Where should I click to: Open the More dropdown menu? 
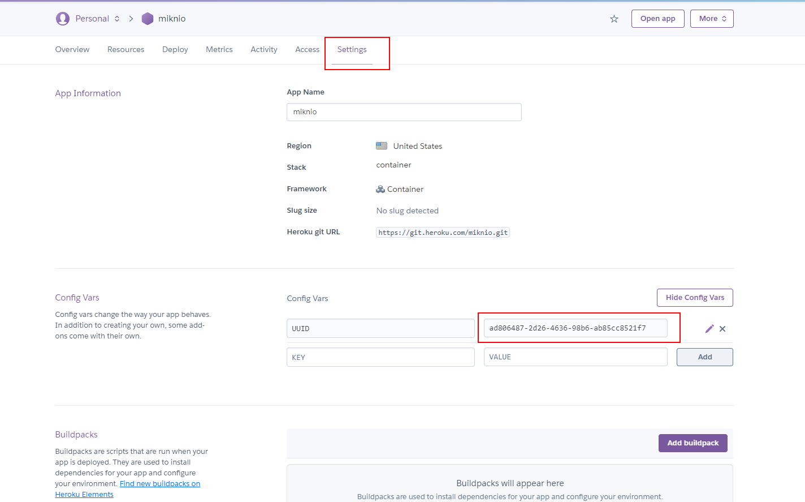pyautogui.click(x=712, y=19)
